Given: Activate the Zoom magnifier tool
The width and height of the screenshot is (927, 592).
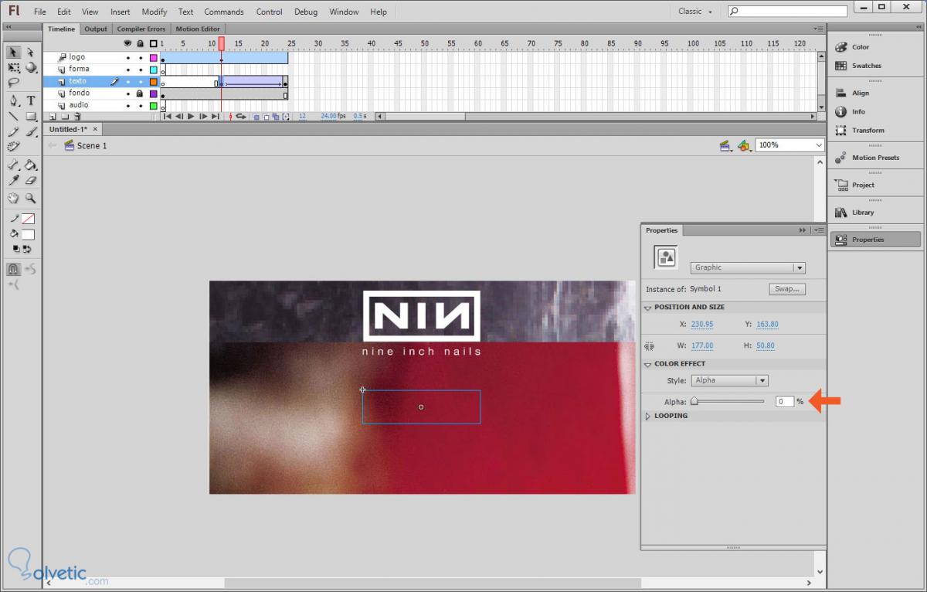Looking at the screenshot, I should (x=31, y=198).
